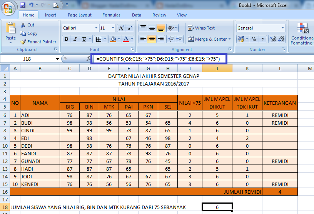
Task: Click the COUNTIFS formula bar text
Action: point(158,59)
